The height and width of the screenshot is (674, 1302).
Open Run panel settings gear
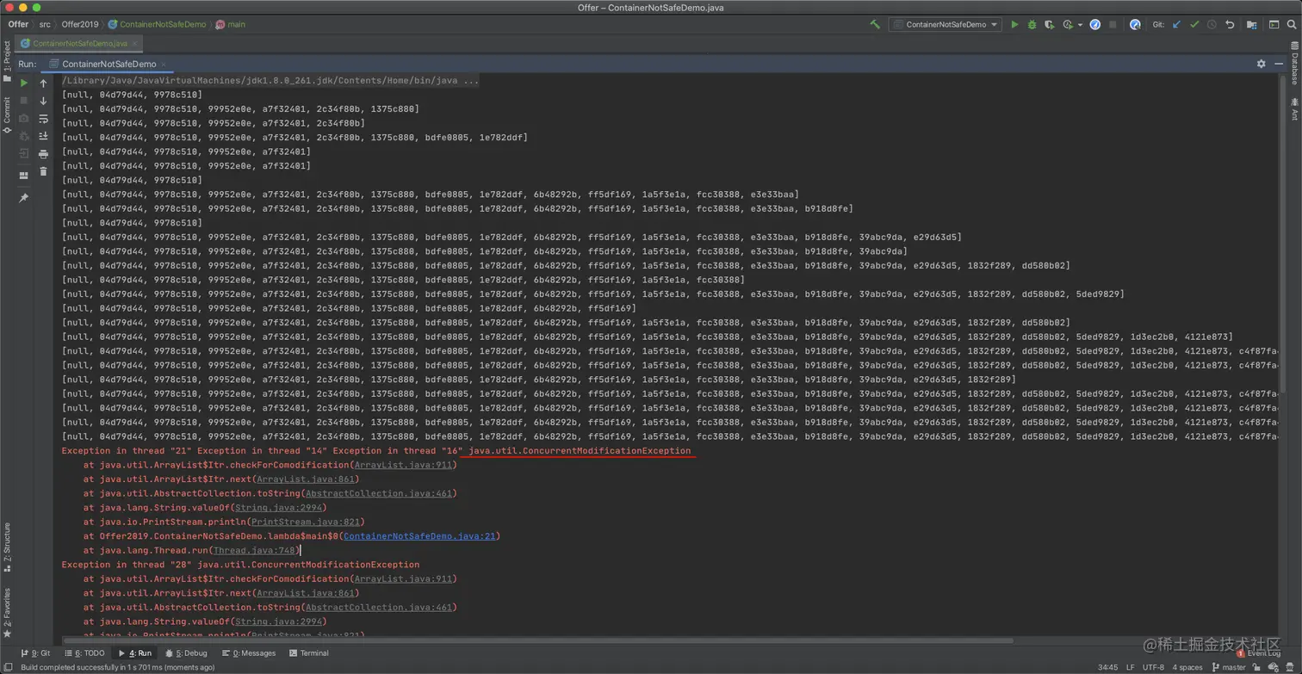(1262, 64)
